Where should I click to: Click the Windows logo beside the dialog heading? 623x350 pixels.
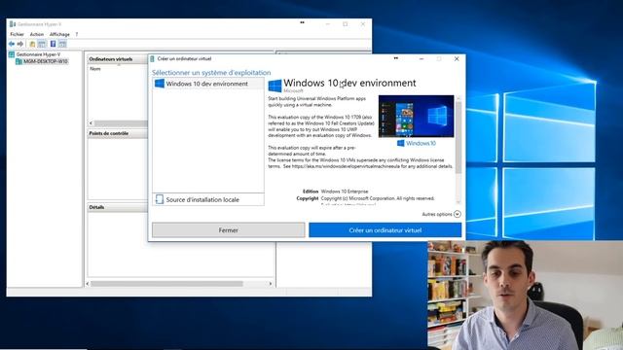(x=275, y=86)
